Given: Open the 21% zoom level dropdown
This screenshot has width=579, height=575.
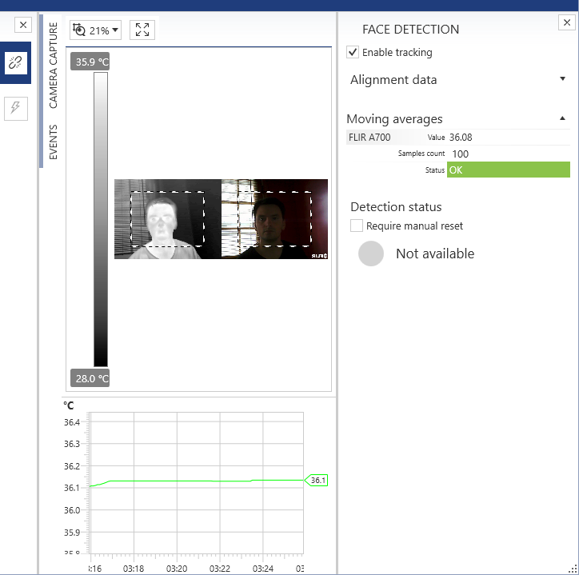Looking at the screenshot, I should coord(104,30).
